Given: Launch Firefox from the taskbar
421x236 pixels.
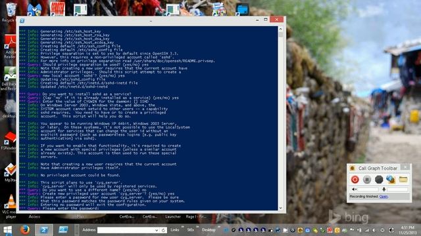Looking at the screenshot, I should [25, 230].
